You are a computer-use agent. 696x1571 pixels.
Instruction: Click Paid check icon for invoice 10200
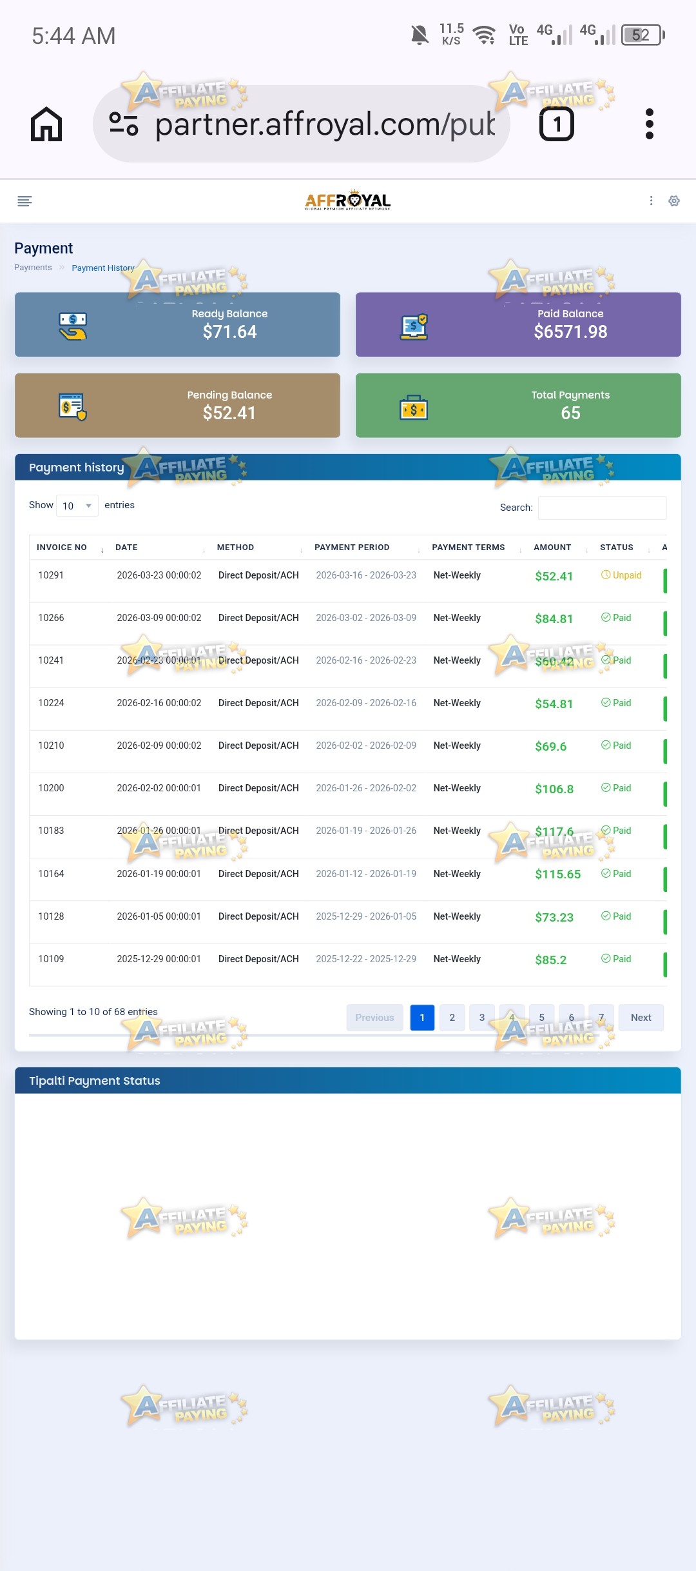(x=606, y=787)
